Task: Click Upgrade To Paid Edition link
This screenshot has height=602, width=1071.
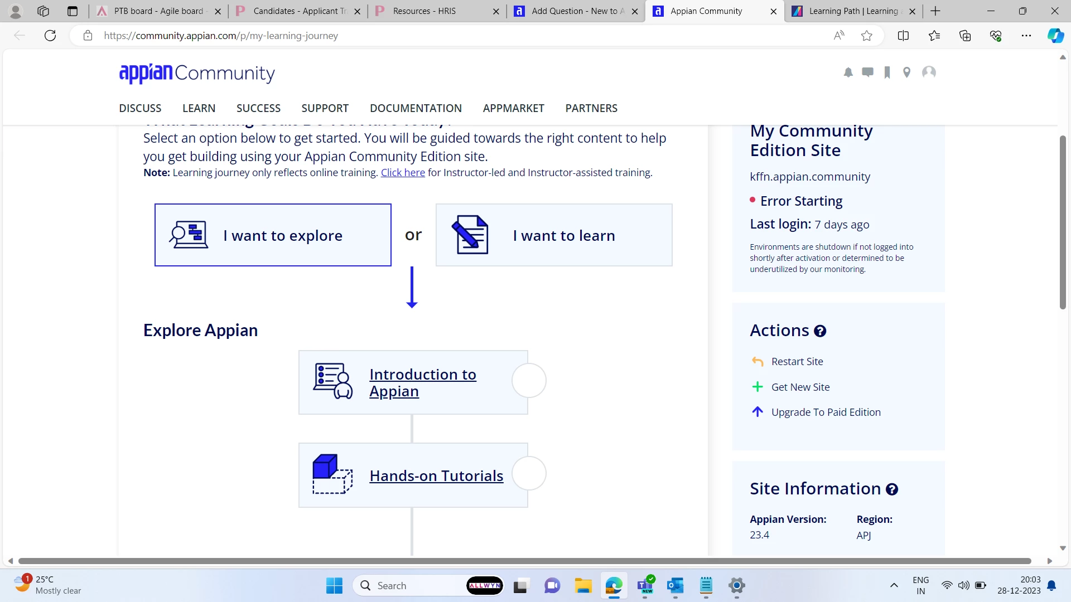Action: coord(826,412)
